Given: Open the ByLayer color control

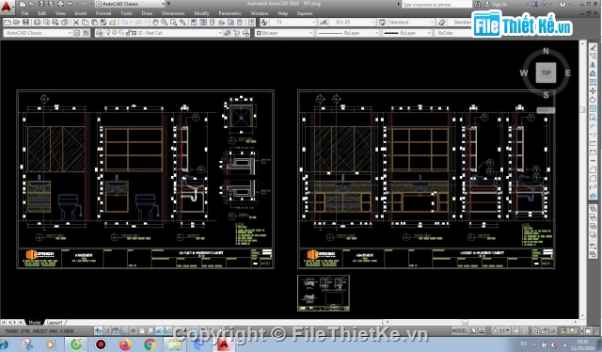Looking at the screenshot, I should pos(284,33).
